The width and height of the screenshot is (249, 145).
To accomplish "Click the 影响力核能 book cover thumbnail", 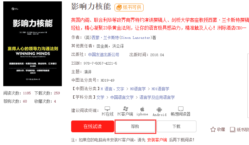I will pyautogui.click(x=33, y=44).
